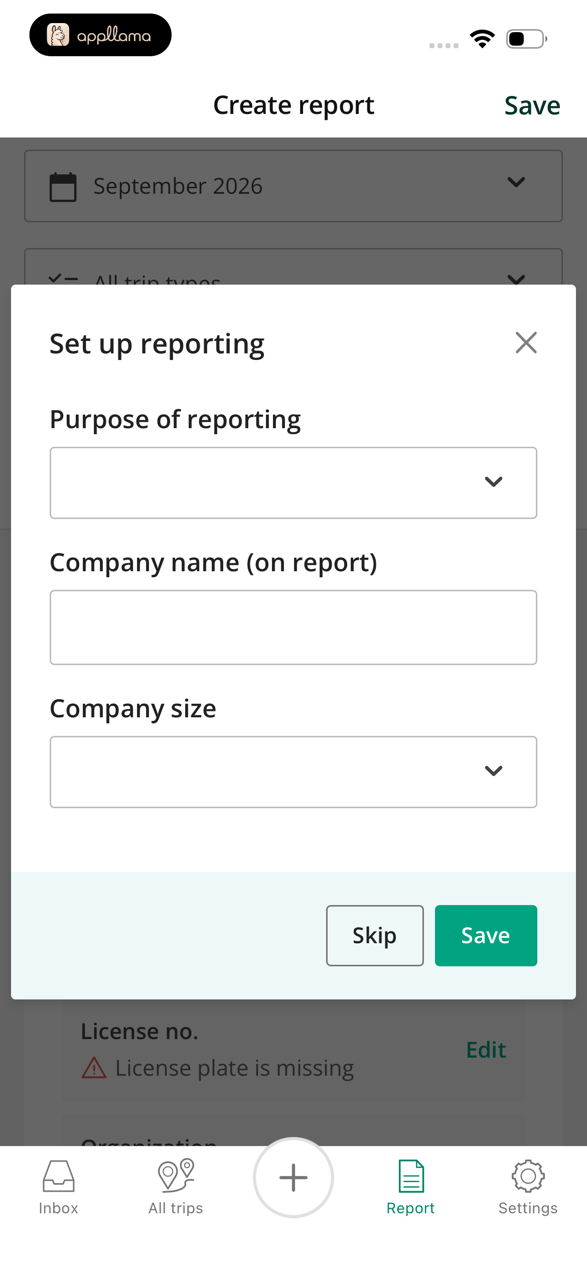Click the Company name input field
This screenshot has height=1271, width=587.
pyautogui.click(x=293, y=627)
